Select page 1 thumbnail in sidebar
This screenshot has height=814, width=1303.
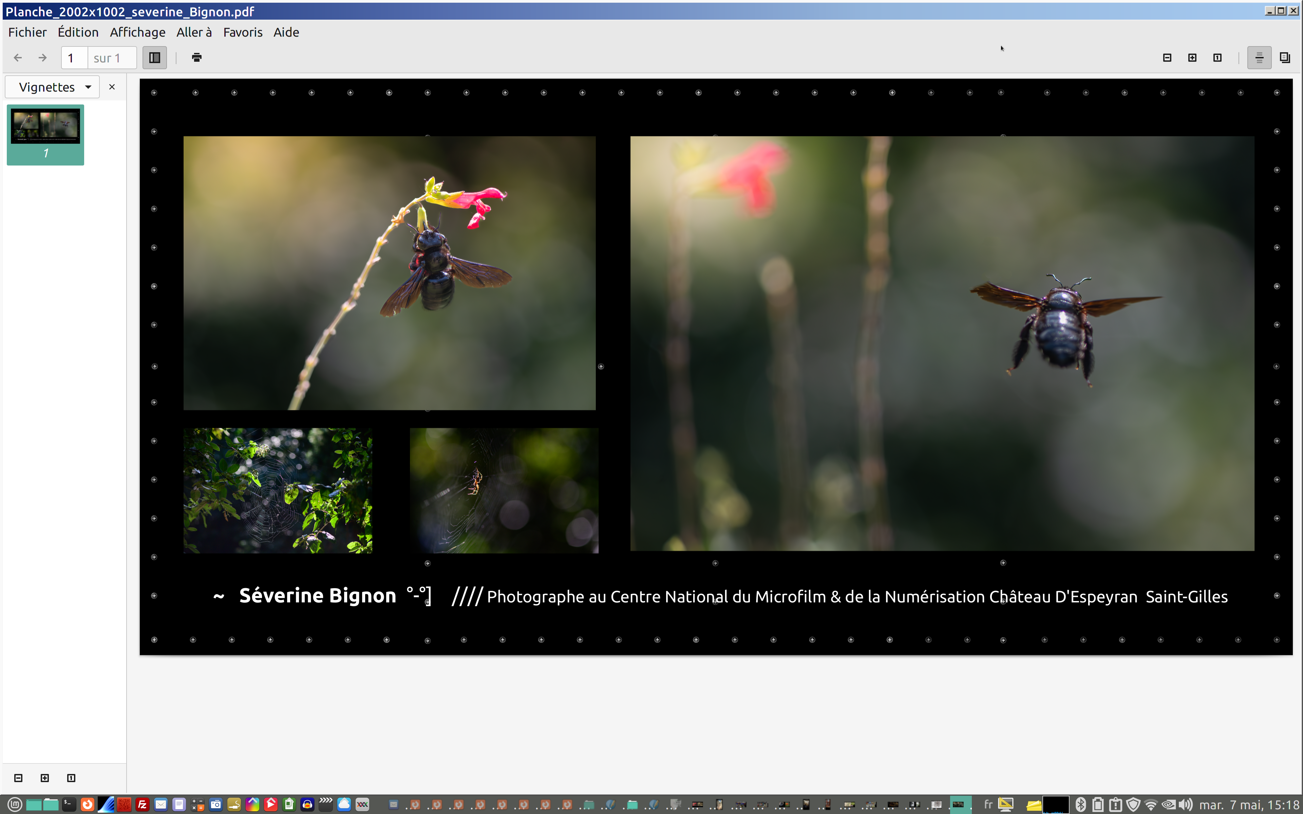(45, 134)
